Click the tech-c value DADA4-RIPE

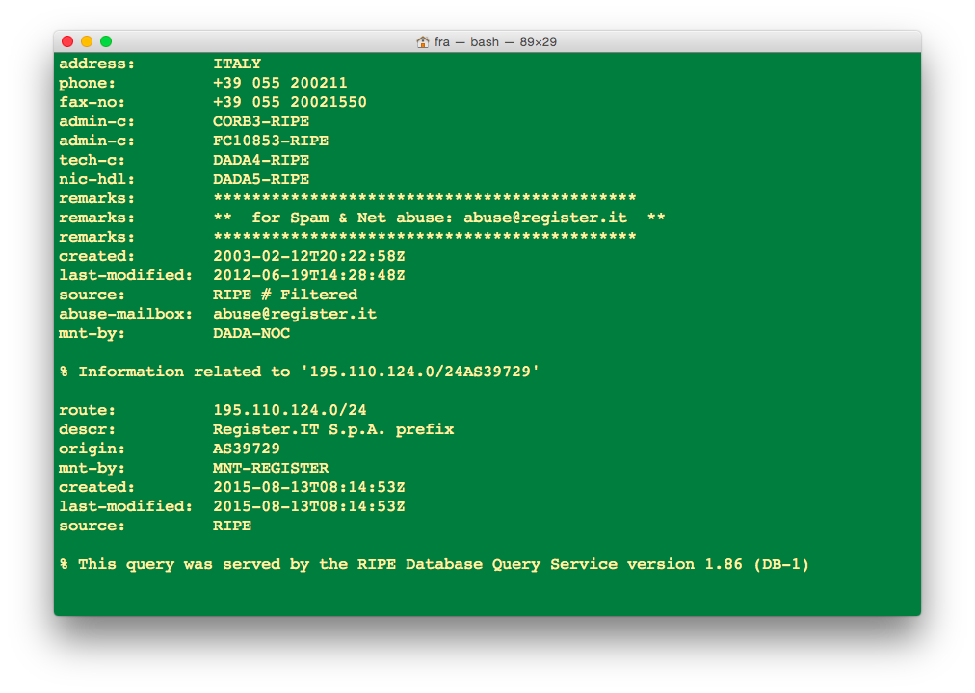pos(260,159)
